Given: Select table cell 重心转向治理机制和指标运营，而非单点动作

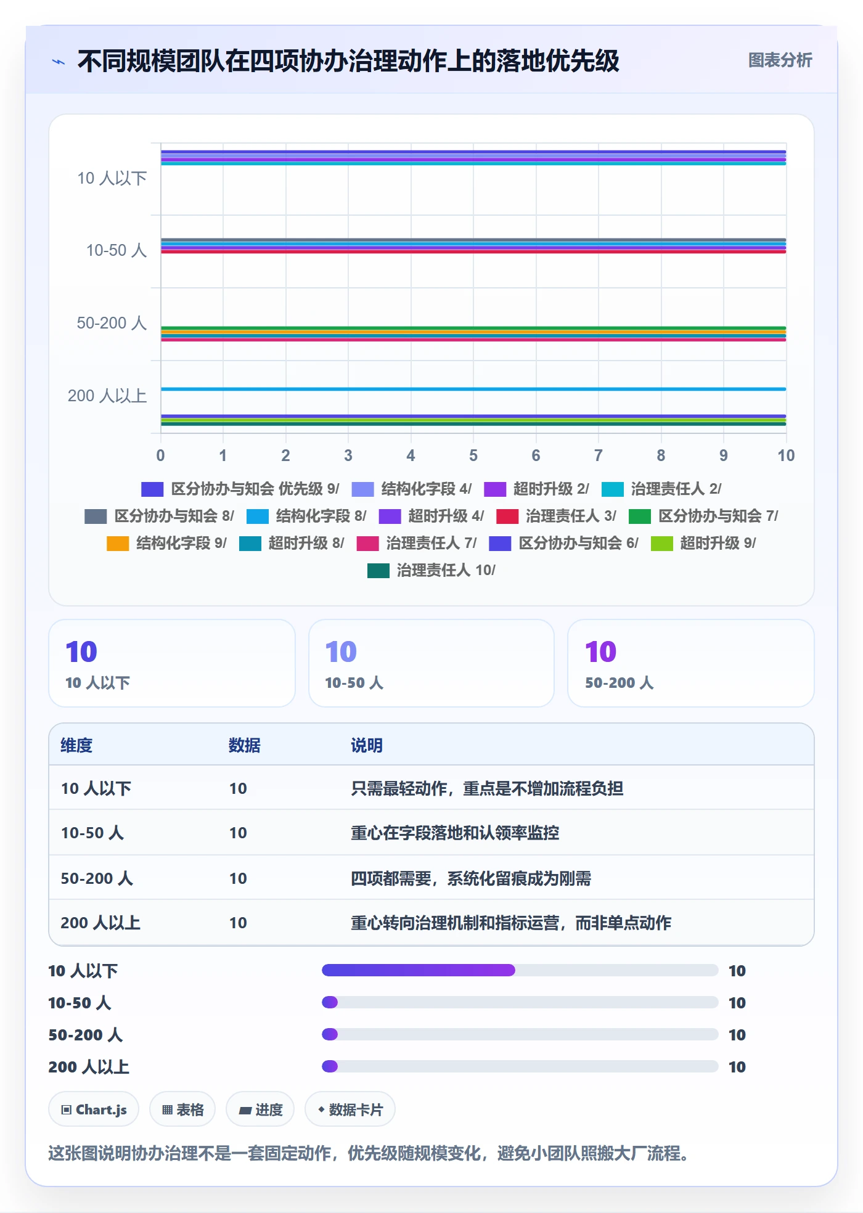Looking at the screenshot, I should click(511, 923).
